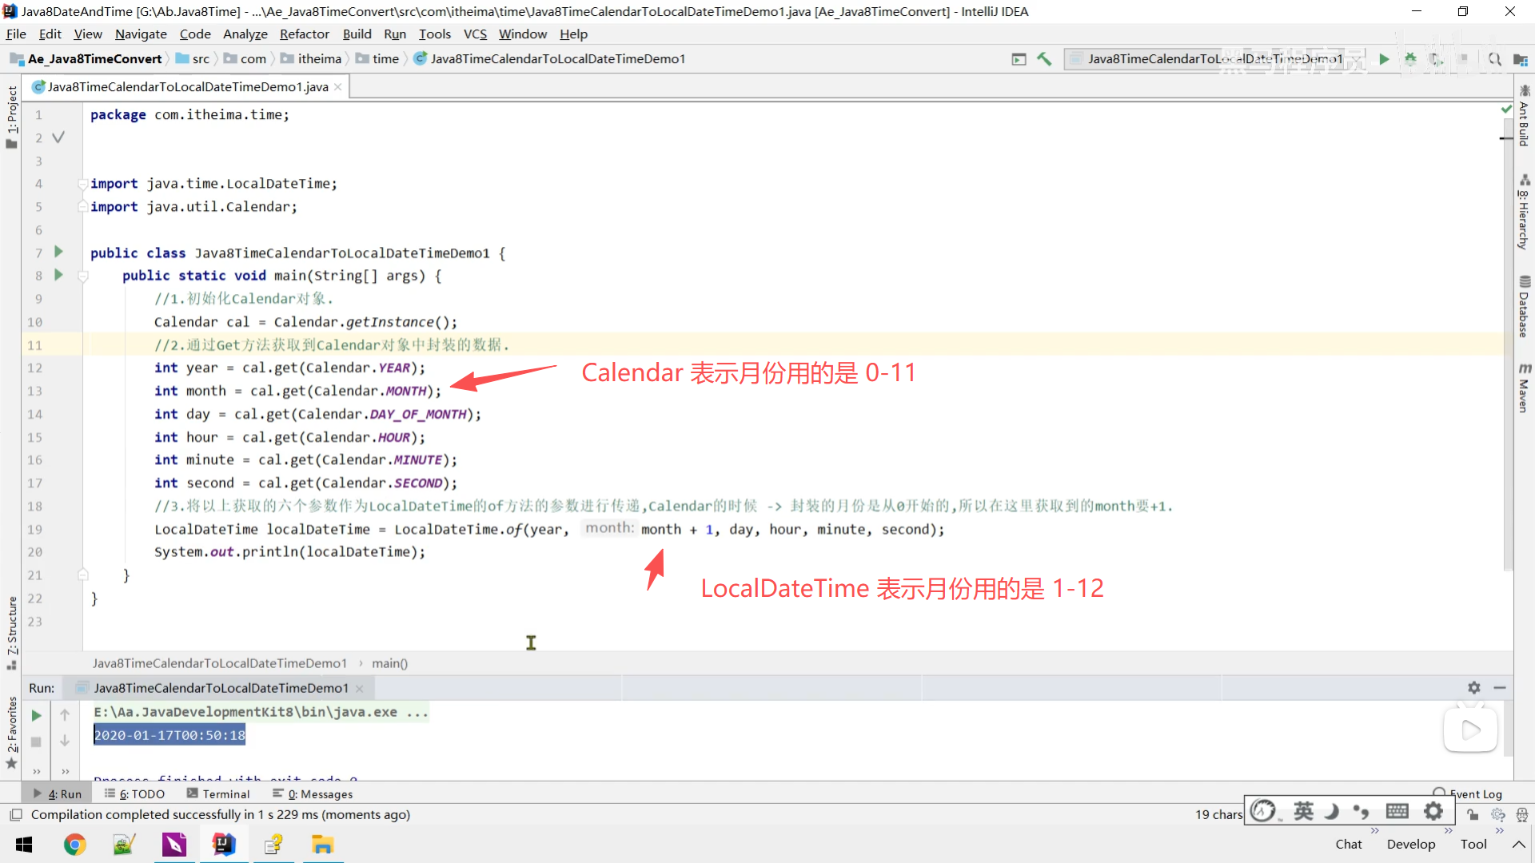Collapse the import block fold marker
The width and height of the screenshot is (1535, 863).
pos(82,184)
